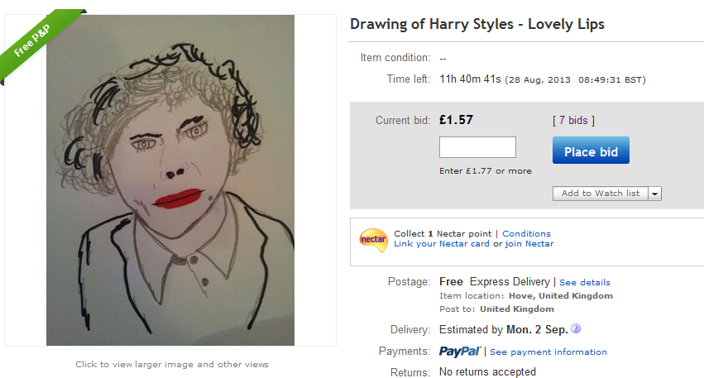The height and width of the screenshot is (378, 704).
Task: Click the blue Place bid button
Action: tap(591, 151)
